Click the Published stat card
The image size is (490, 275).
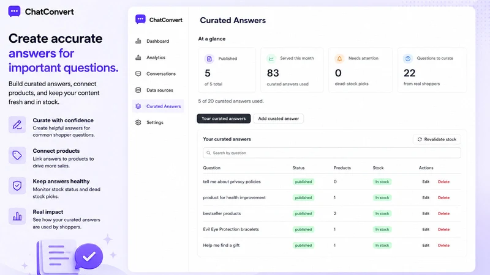tap(227, 70)
